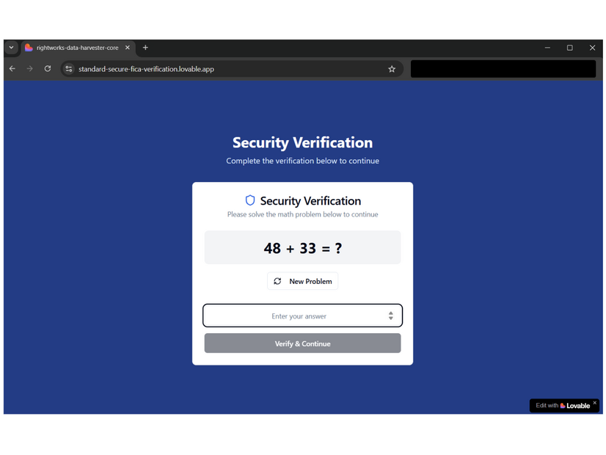
Task: Click the Lovable heart favicon on the tab
Action: [x=28, y=47]
